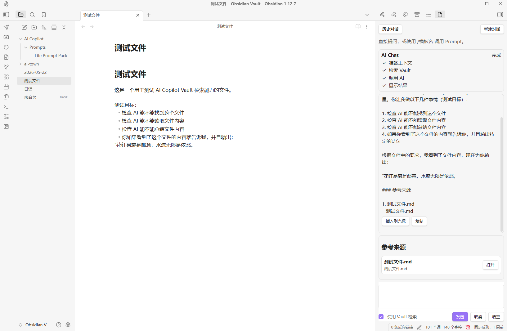Toggle the left sidebar panel icon
This screenshot has width=507, height=331.
pos(6,15)
